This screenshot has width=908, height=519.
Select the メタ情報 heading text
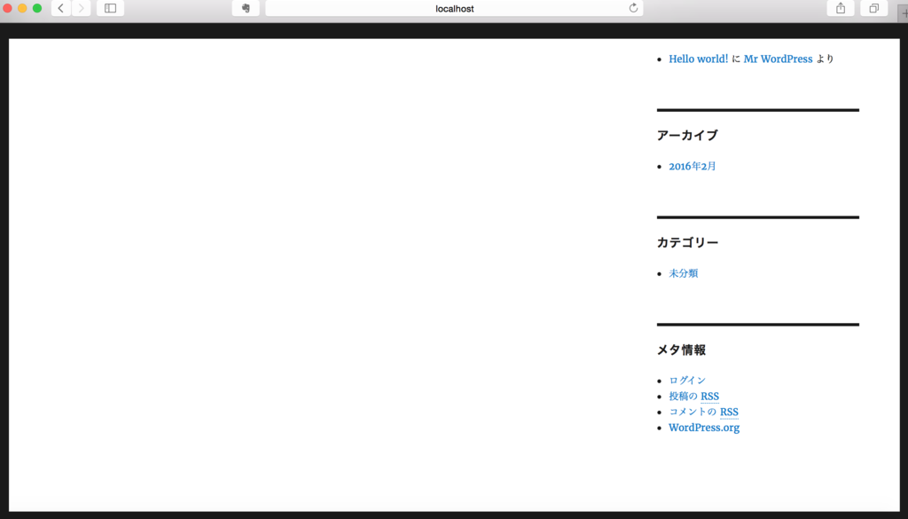(681, 350)
